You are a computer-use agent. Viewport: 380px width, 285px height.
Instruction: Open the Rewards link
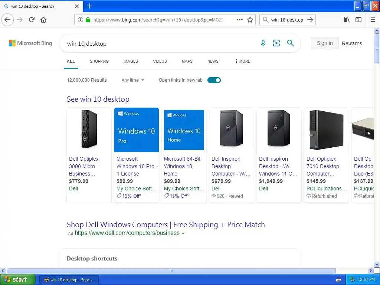pos(352,43)
